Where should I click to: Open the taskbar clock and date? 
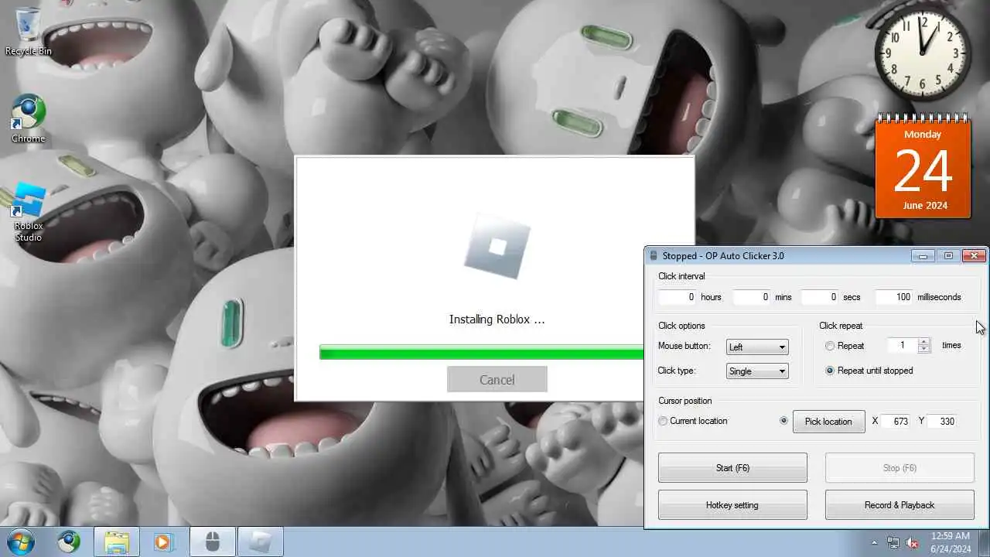click(x=950, y=542)
